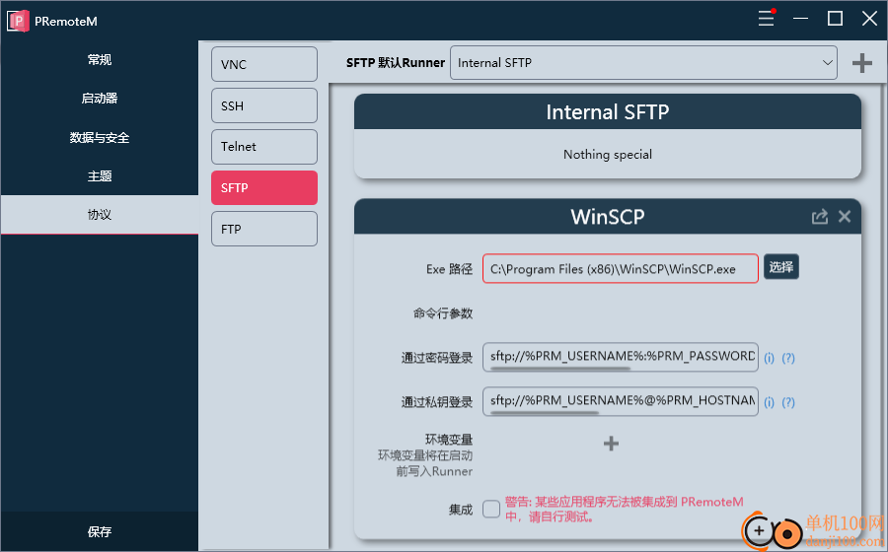The image size is (888, 552).
Task: Minimize the PRemoteM window
Action: tap(800, 19)
